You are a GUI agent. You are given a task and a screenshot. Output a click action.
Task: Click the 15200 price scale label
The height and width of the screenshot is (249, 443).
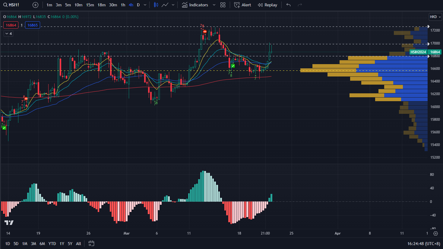[435, 157]
